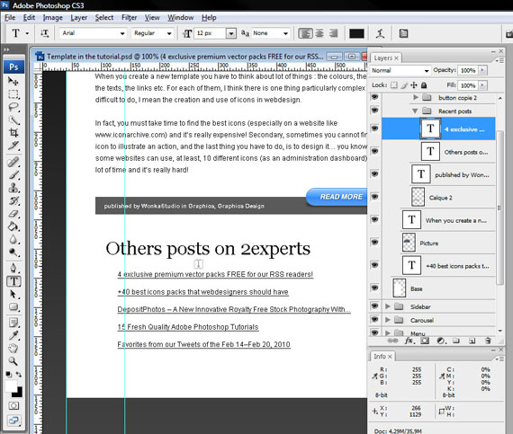Select the Slice tool

(13, 146)
